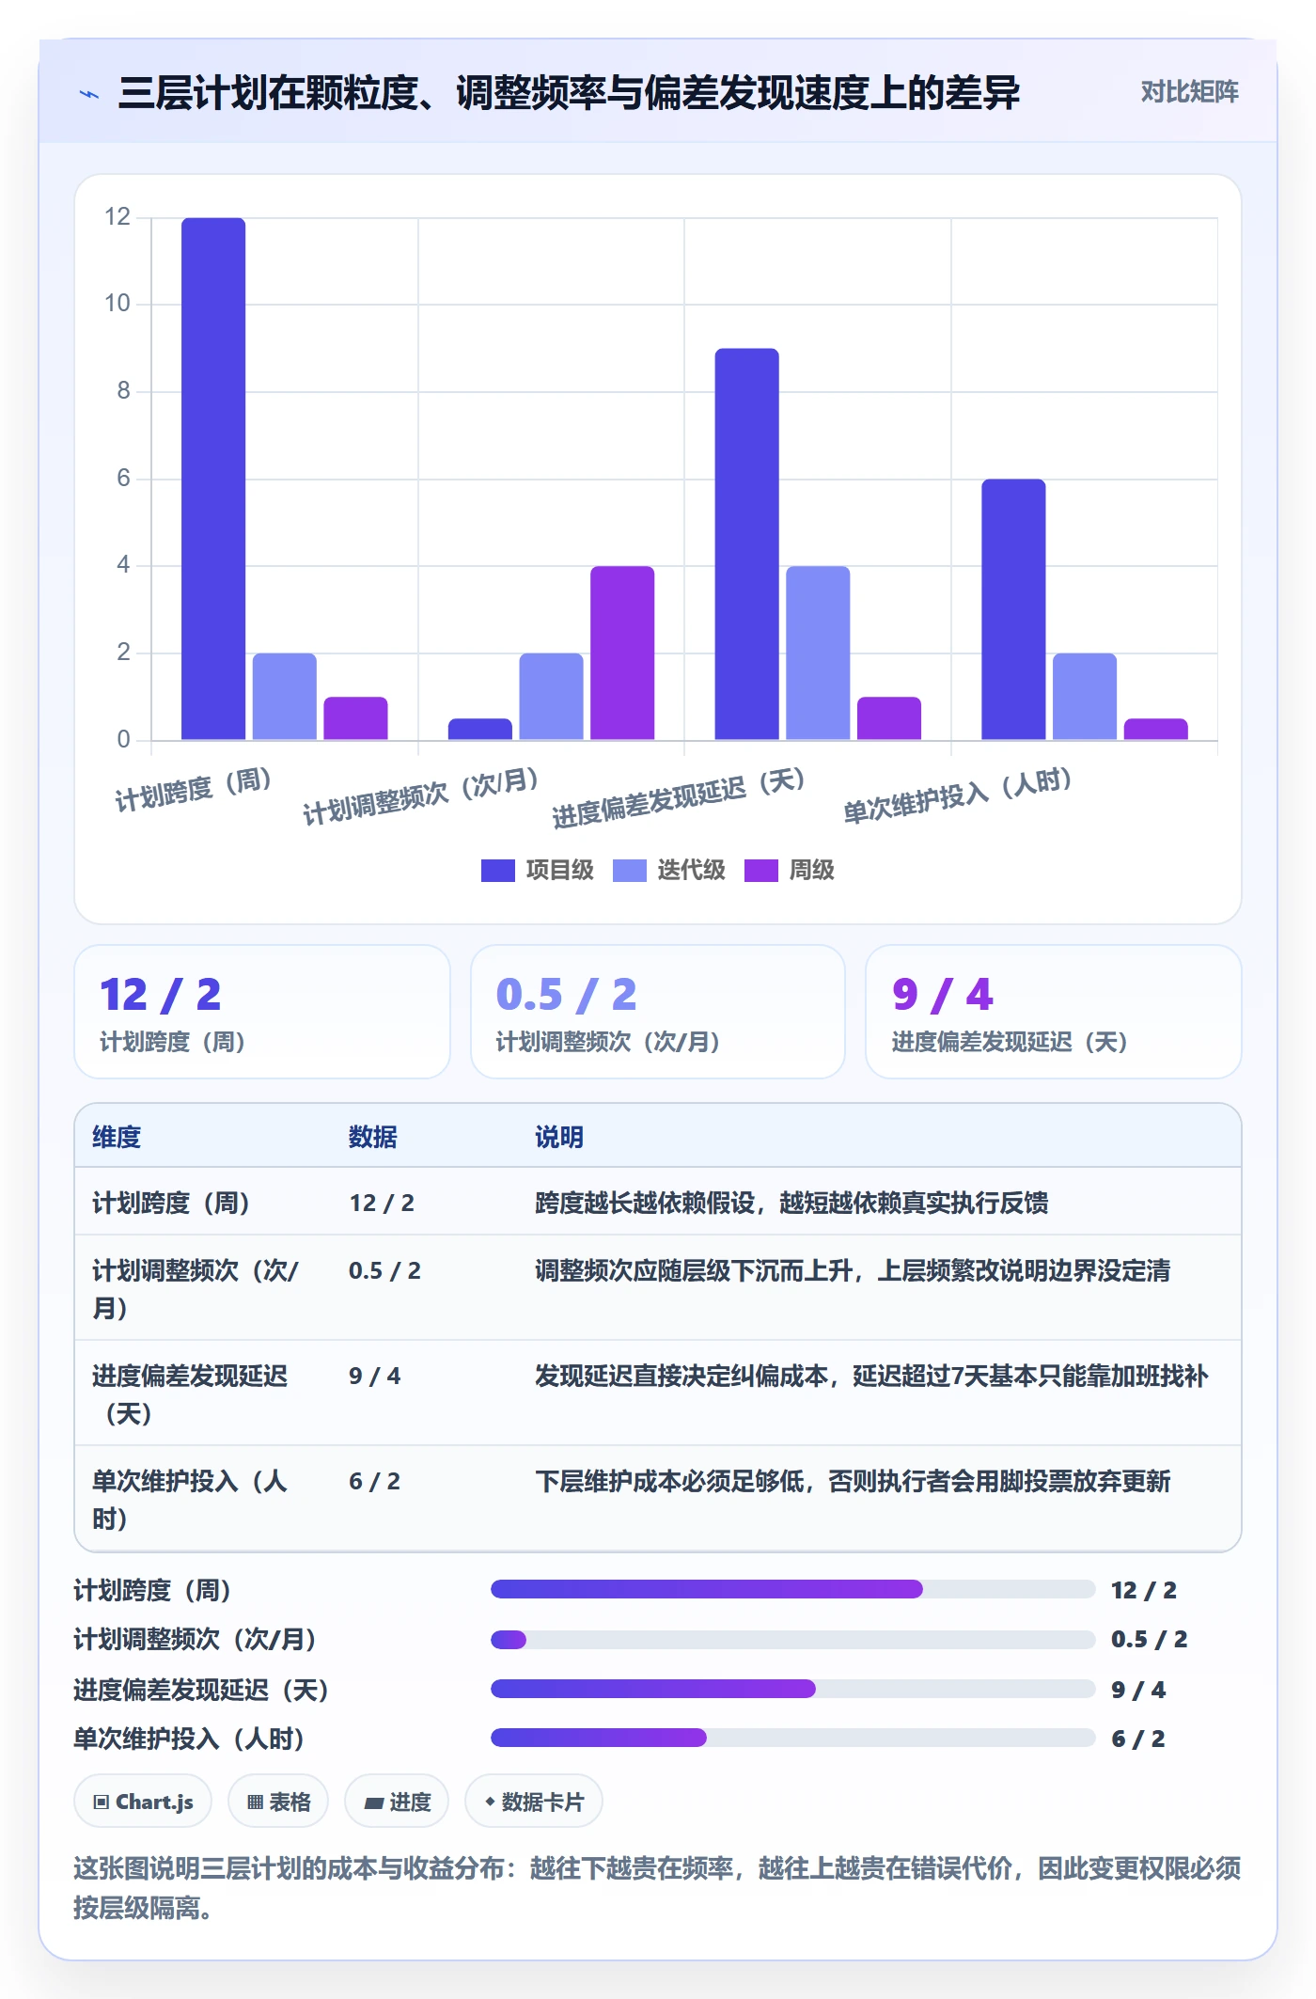Viewport: 1316px width, 1999px height.
Task: Click the 项目级 legend label
Action: coord(559,871)
